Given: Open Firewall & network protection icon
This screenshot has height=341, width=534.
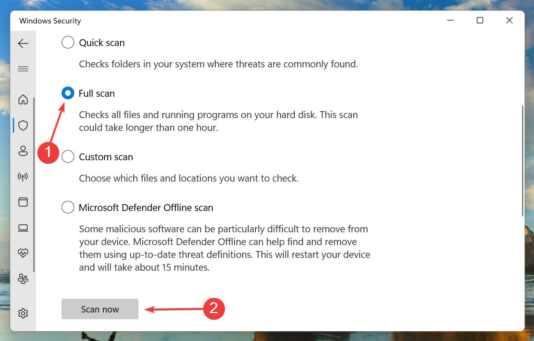Looking at the screenshot, I should (x=23, y=176).
